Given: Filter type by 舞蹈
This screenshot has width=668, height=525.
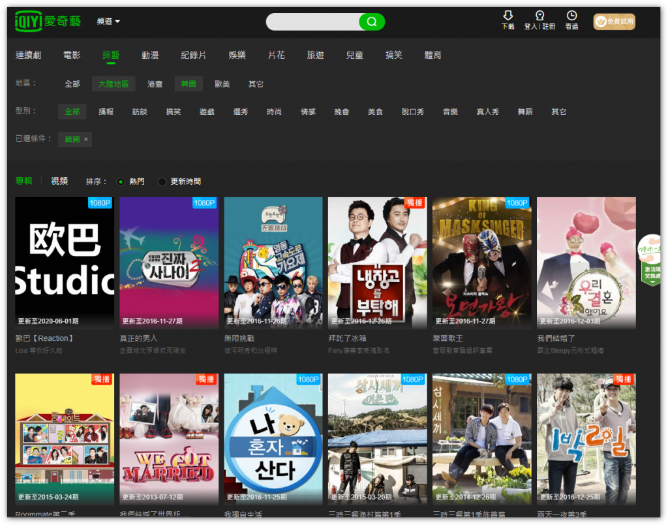Looking at the screenshot, I should [x=525, y=112].
